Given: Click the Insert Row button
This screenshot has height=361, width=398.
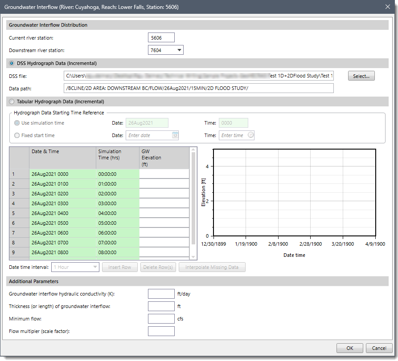Looking at the screenshot, I should pyautogui.click(x=120, y=267).
